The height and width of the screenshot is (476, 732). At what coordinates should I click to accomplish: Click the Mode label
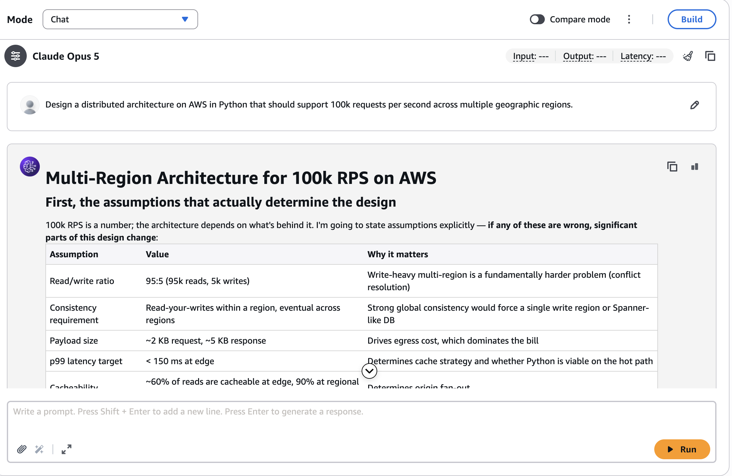20,19
